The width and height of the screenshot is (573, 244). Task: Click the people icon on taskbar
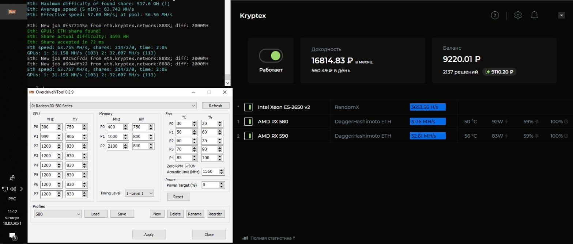(12, 178)
